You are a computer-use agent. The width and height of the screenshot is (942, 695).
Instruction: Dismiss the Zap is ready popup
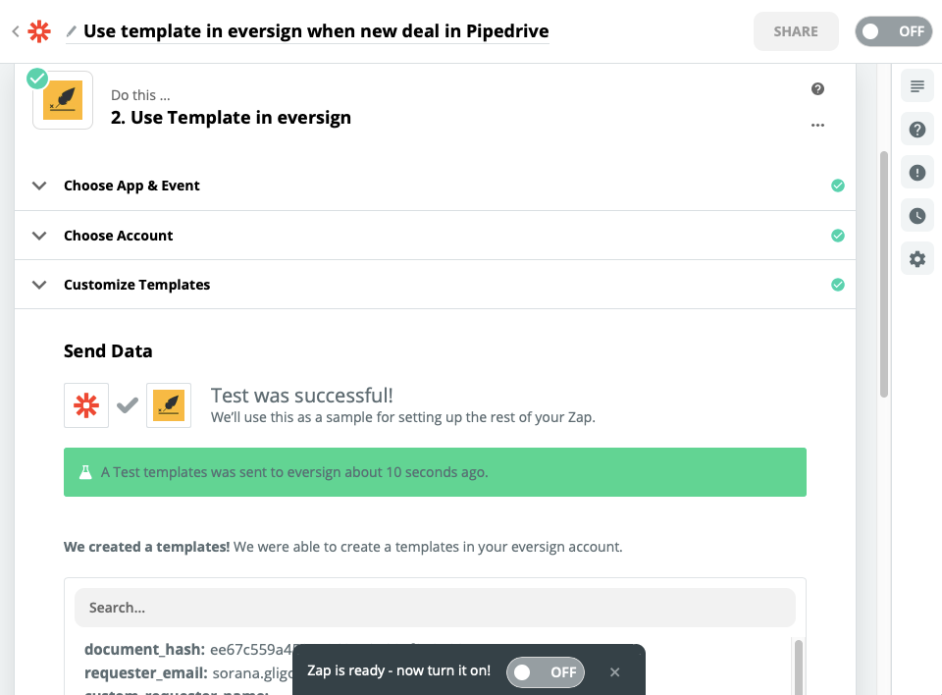click(x=614, y=672)
